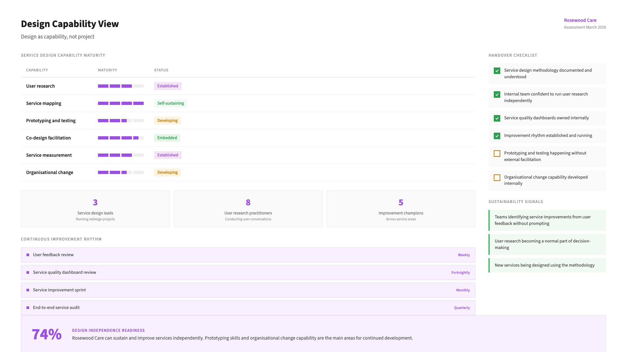Uncheck service quality dashboards owned internally
The image size is (627, 352).
click(497, 118)
